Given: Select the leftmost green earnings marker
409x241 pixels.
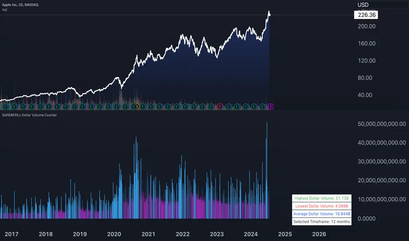Looking at the screenshot, I should [x=5, y=106].
